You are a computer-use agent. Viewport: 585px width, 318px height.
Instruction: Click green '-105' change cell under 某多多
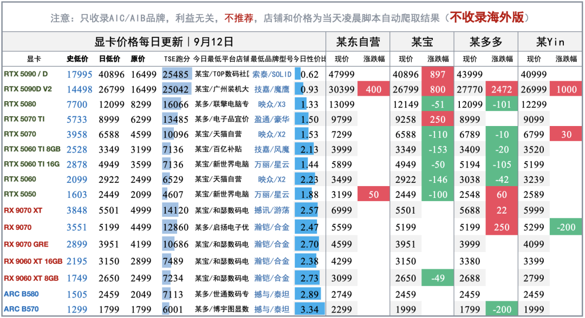[502, 164]
